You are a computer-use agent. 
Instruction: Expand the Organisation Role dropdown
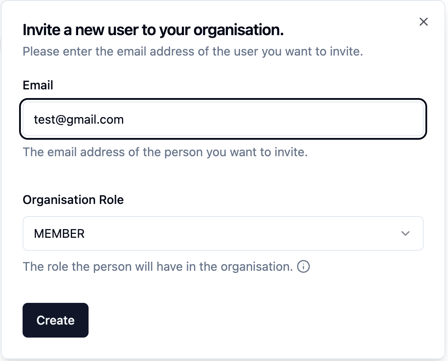click(x=223, y=233)
